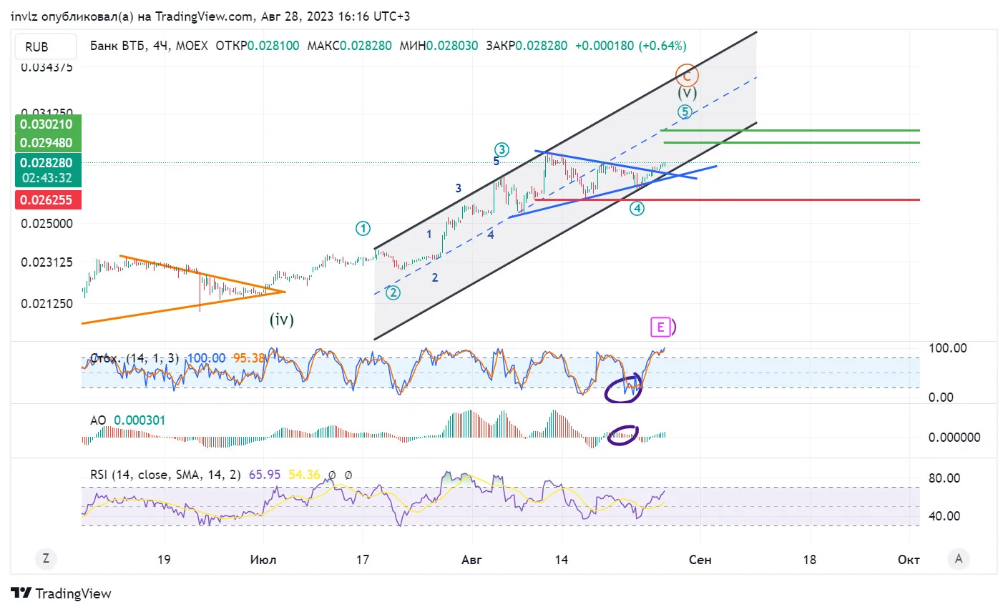This screenshot has width=1008, height=612.
Task: Toggle the auto-scale A button
Action: point(959,558)
